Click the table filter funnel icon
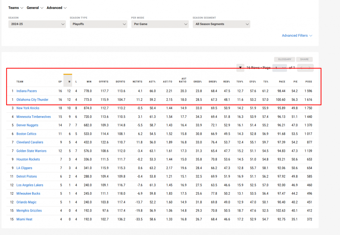 pos(240,68)
